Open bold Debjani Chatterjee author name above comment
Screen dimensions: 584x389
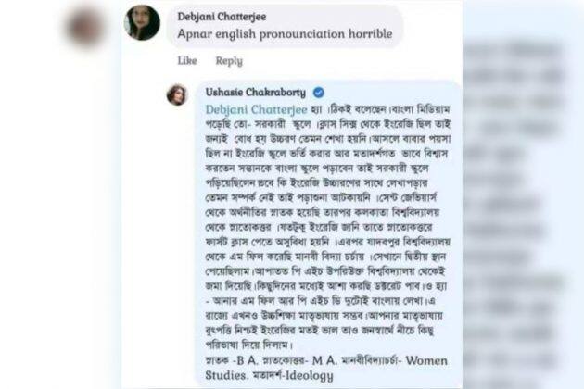point(222,17)
